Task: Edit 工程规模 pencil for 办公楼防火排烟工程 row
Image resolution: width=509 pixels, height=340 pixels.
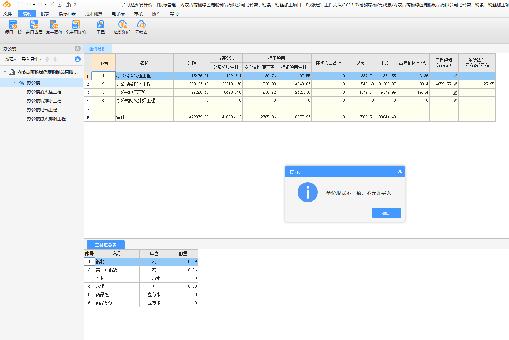Action: [x=455, y=101]
